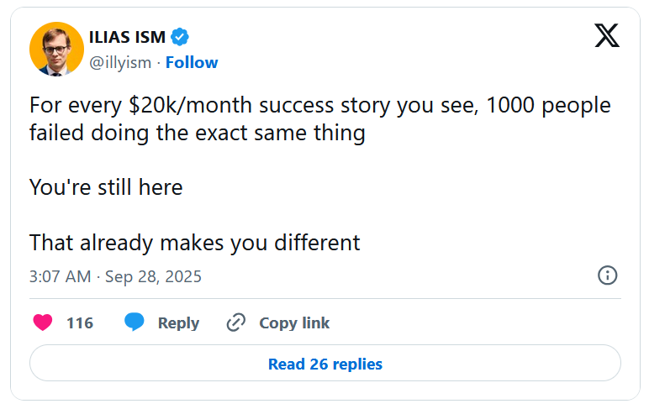Like the tweet with the heart icon
This screenshot has width=649, height=409.
(43, 322)
